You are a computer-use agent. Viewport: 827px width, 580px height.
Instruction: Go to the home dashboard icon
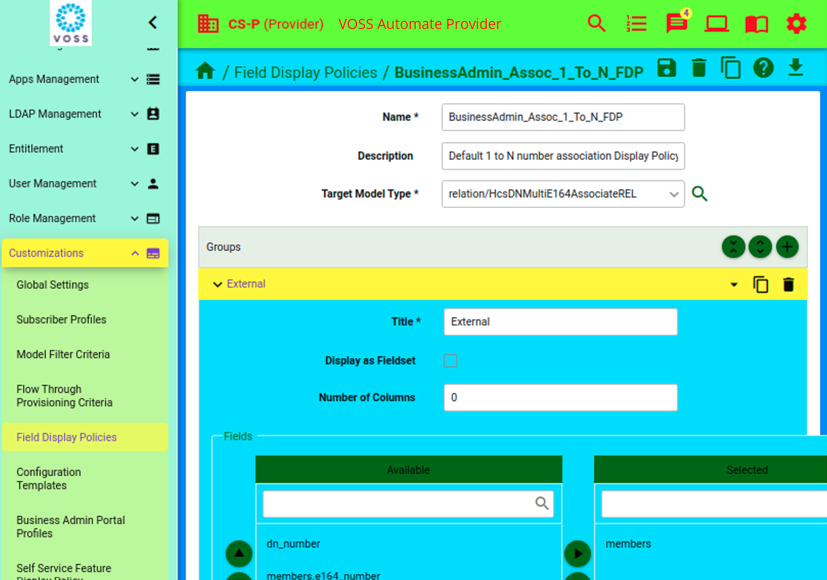(205, 70)
